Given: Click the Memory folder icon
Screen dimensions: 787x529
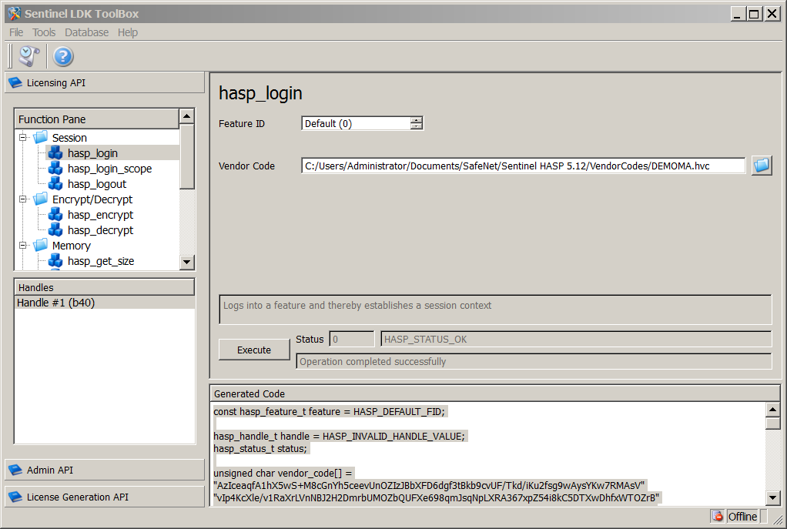Looking at the screenshot, I should [41, 245].
